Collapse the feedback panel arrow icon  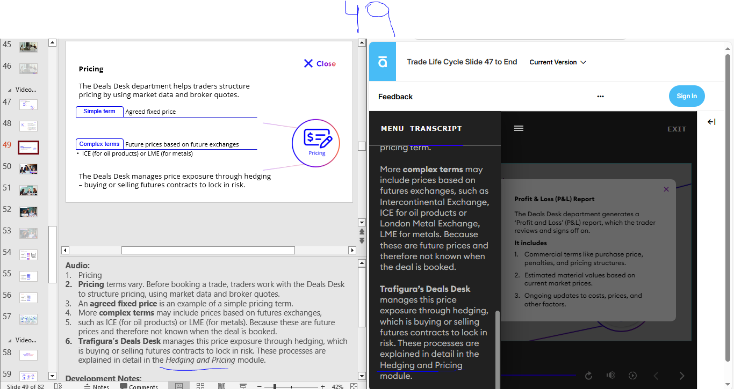coord(711,122)
